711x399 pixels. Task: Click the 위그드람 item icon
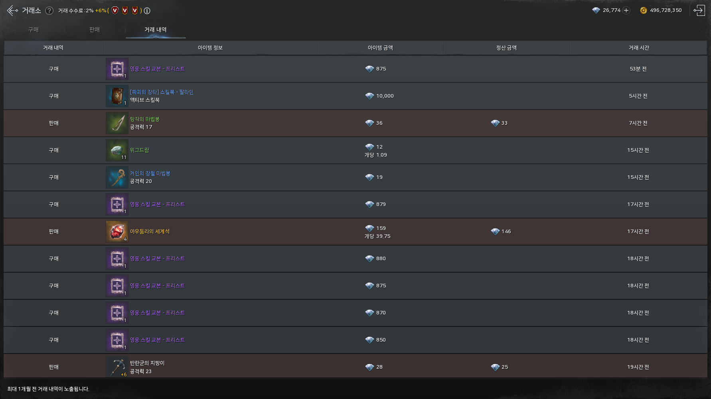click(x=117, y=150)
